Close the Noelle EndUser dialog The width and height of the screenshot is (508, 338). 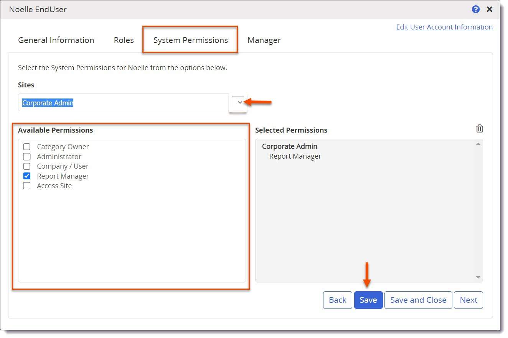click(490, 9)
